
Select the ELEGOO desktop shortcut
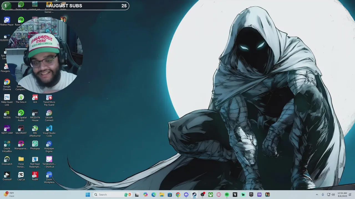point(4,37)
